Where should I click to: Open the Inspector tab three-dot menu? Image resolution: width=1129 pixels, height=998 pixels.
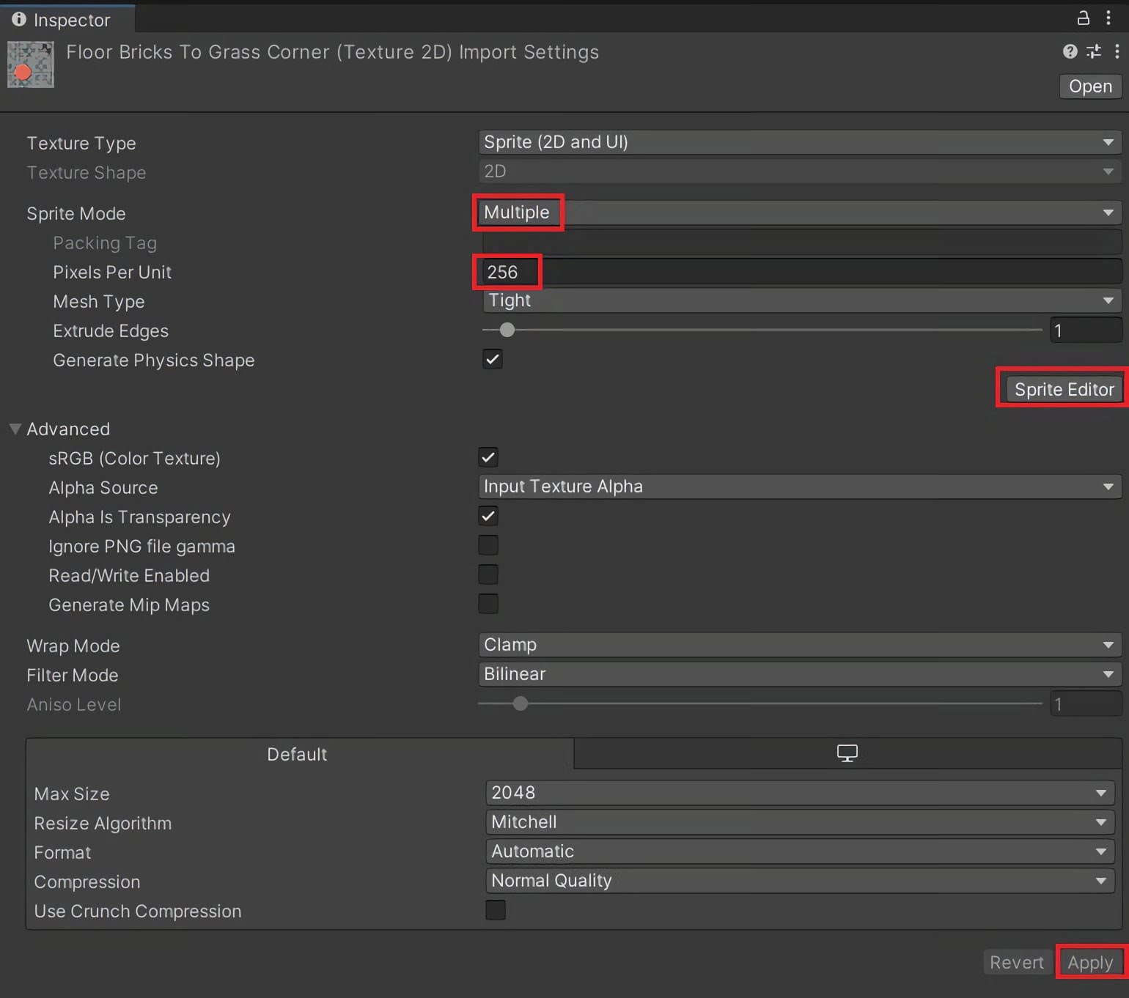click(1108, 18)
